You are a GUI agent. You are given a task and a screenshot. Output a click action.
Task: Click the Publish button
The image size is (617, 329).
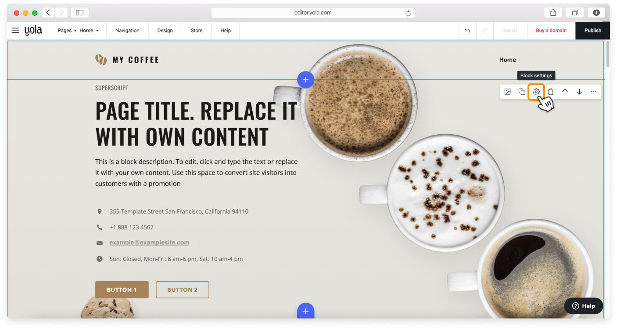point(592,31)
